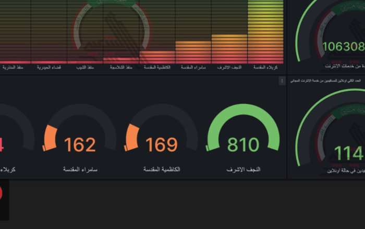Viewport: 365px width, 229px height.
Task: Click the منفذ الشيب axis label
Action: (85, 67)
